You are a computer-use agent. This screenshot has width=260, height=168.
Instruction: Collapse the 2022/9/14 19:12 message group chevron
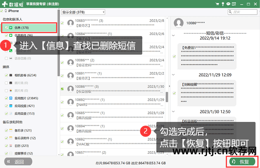pos(173,36)
